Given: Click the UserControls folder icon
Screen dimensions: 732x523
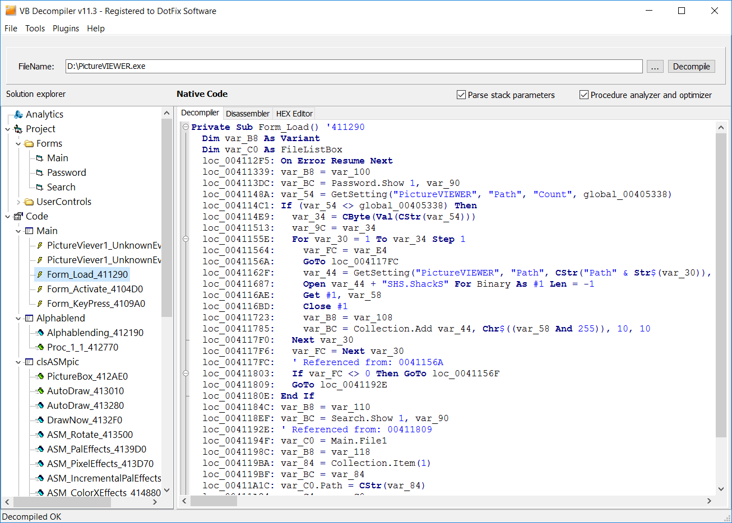Looking at the screenshot, I should coord(29,202).
